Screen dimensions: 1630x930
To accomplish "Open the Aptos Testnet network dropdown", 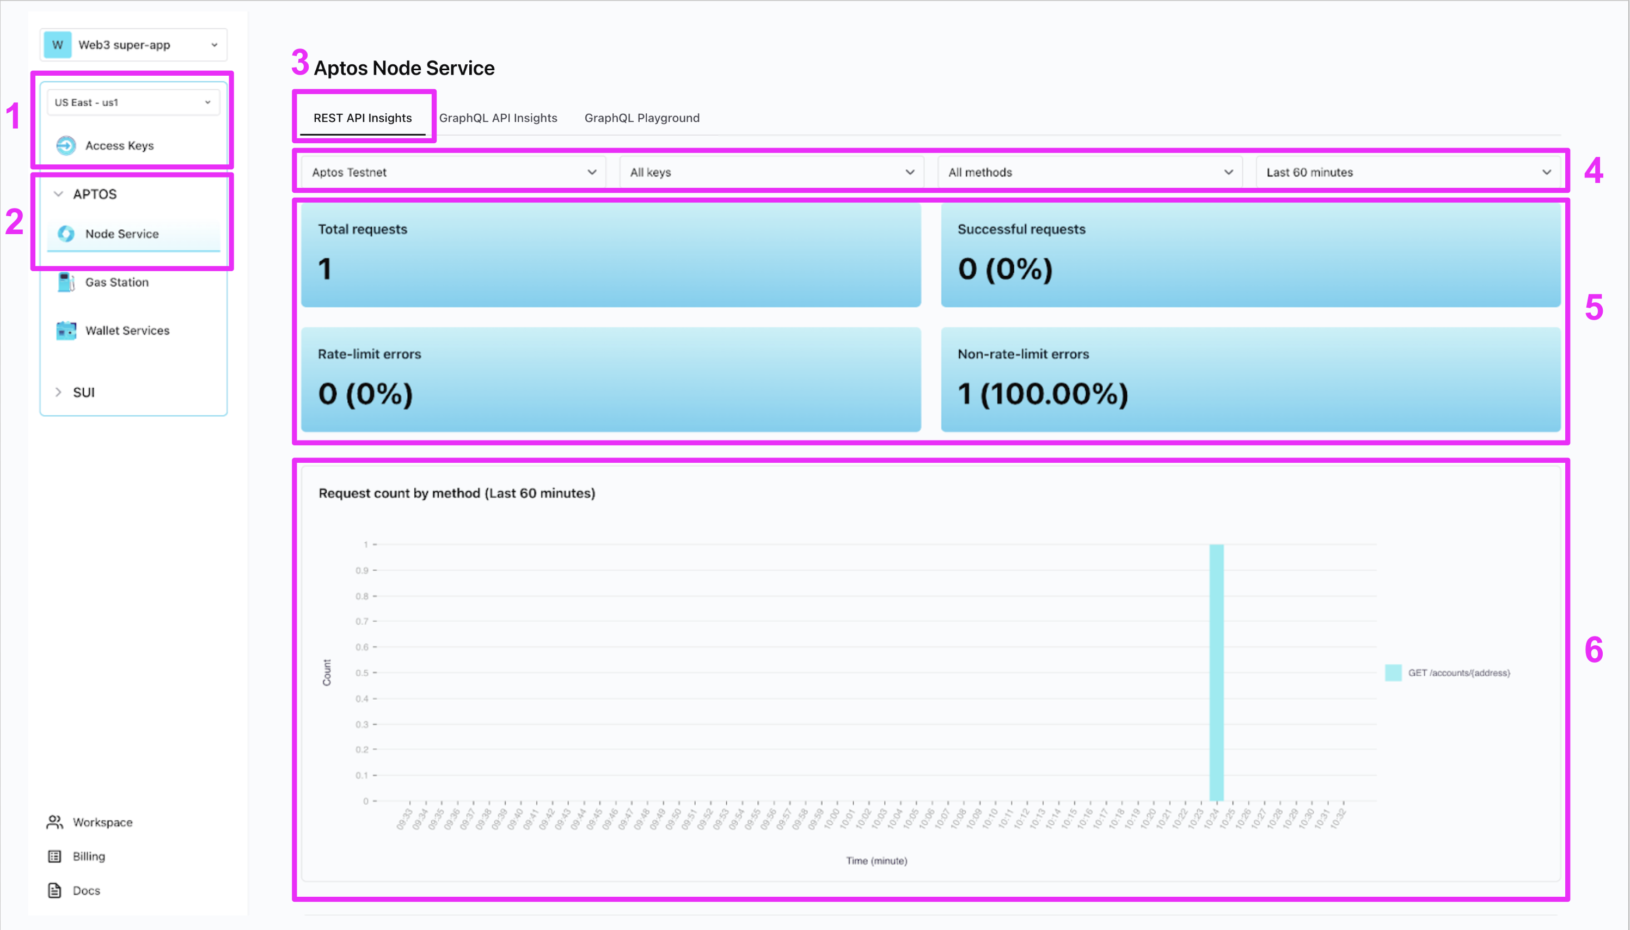I will 452,173.
